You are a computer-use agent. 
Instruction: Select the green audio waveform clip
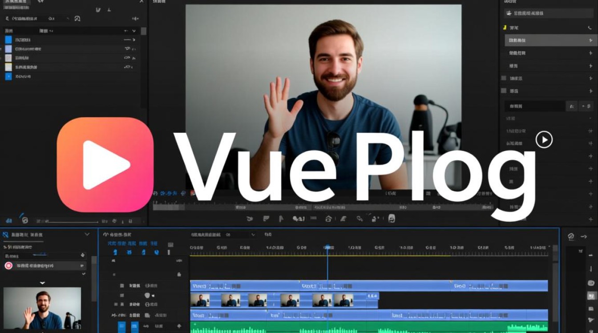point(369,327)
